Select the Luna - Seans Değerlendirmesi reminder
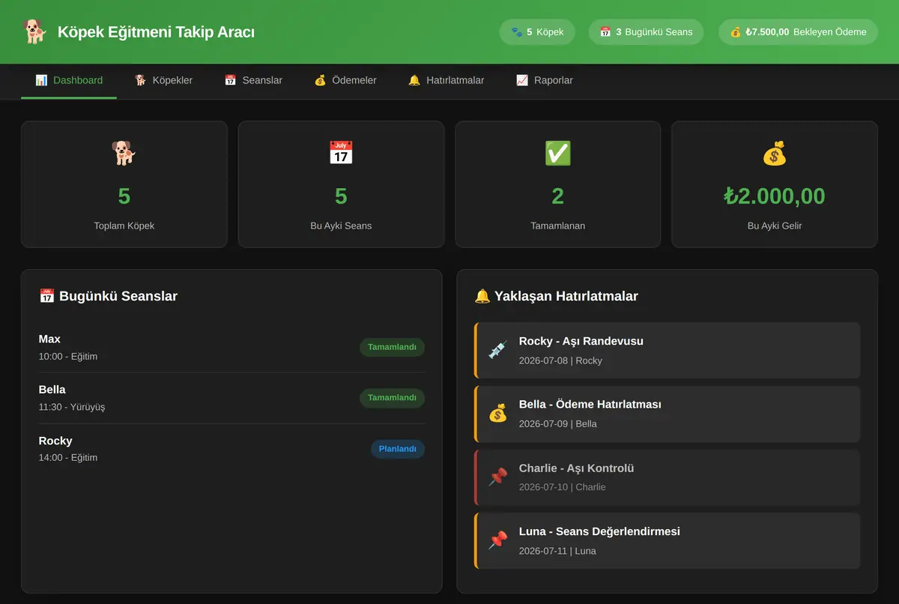The width and height of the screenshot is (899, 604). (668, 540)
